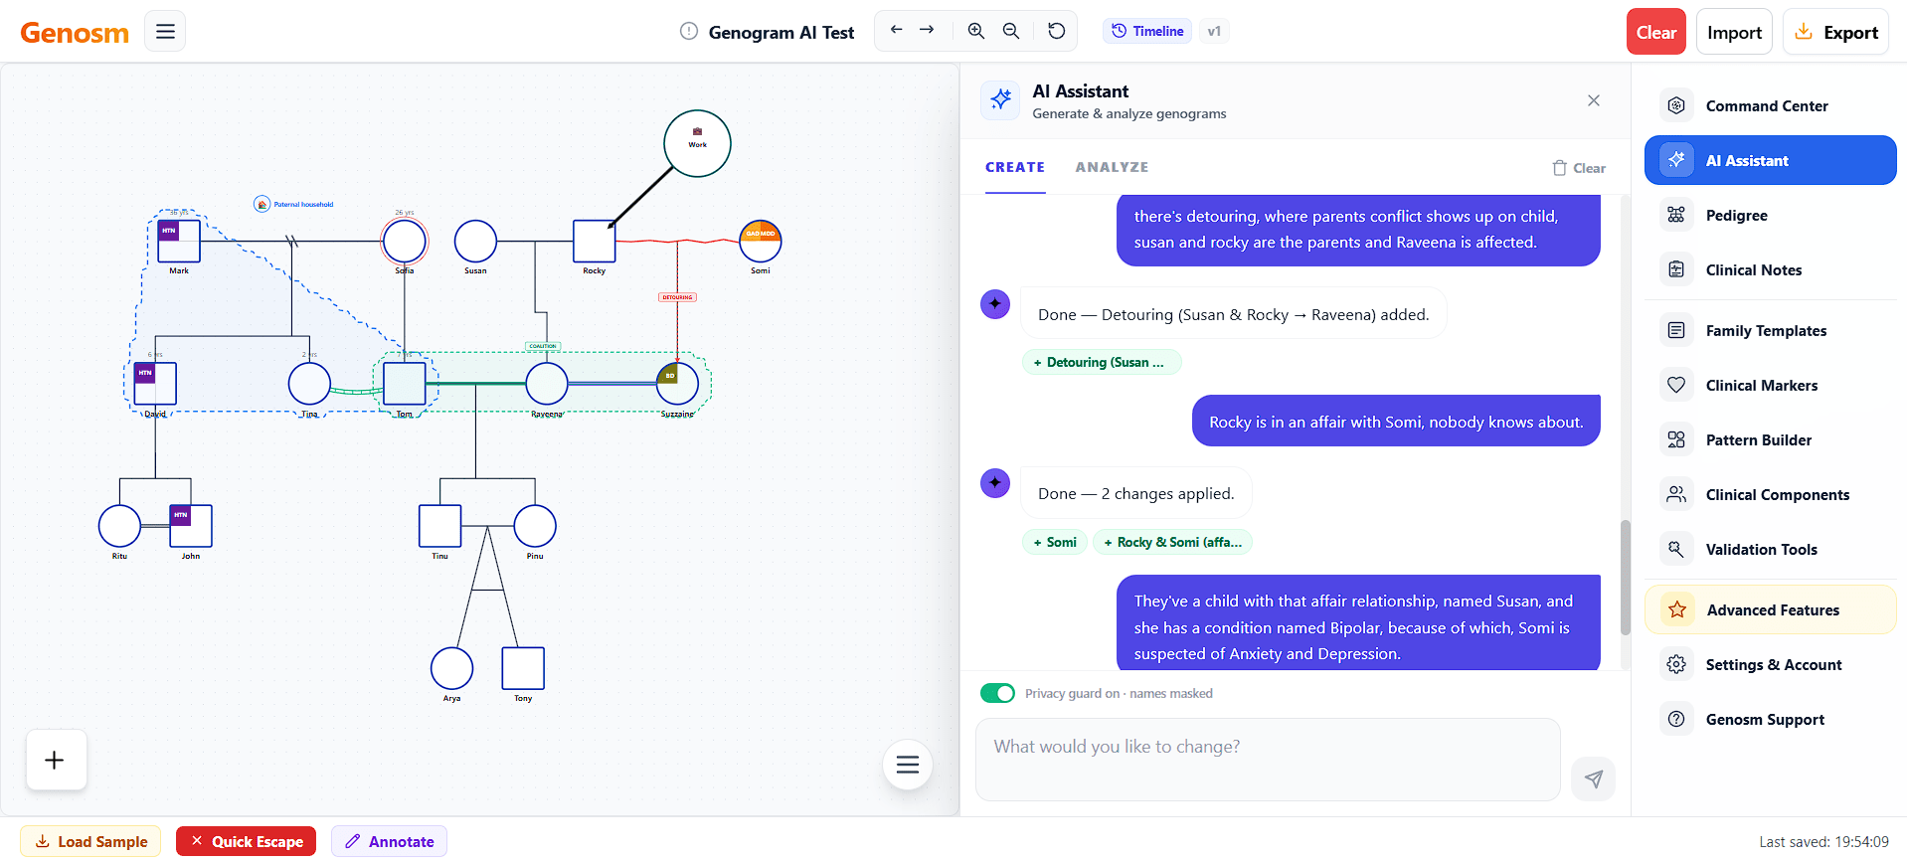Viewport: 1907px width, 862px height.
Task: Send the message with the paper plane icon
Action: pyautogui.click(x=1594, y=778)
